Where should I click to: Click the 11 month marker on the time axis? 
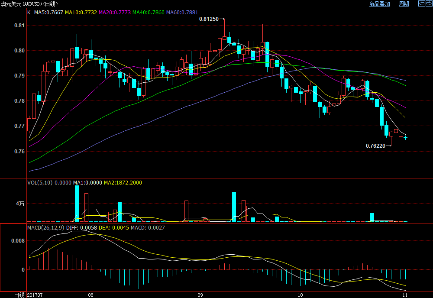tap(405, 295)
